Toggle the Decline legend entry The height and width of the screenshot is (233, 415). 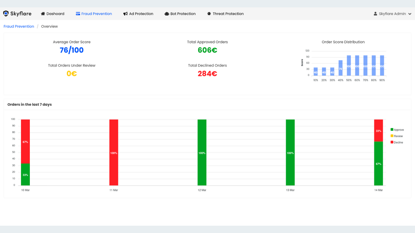(x=397, y=142)
